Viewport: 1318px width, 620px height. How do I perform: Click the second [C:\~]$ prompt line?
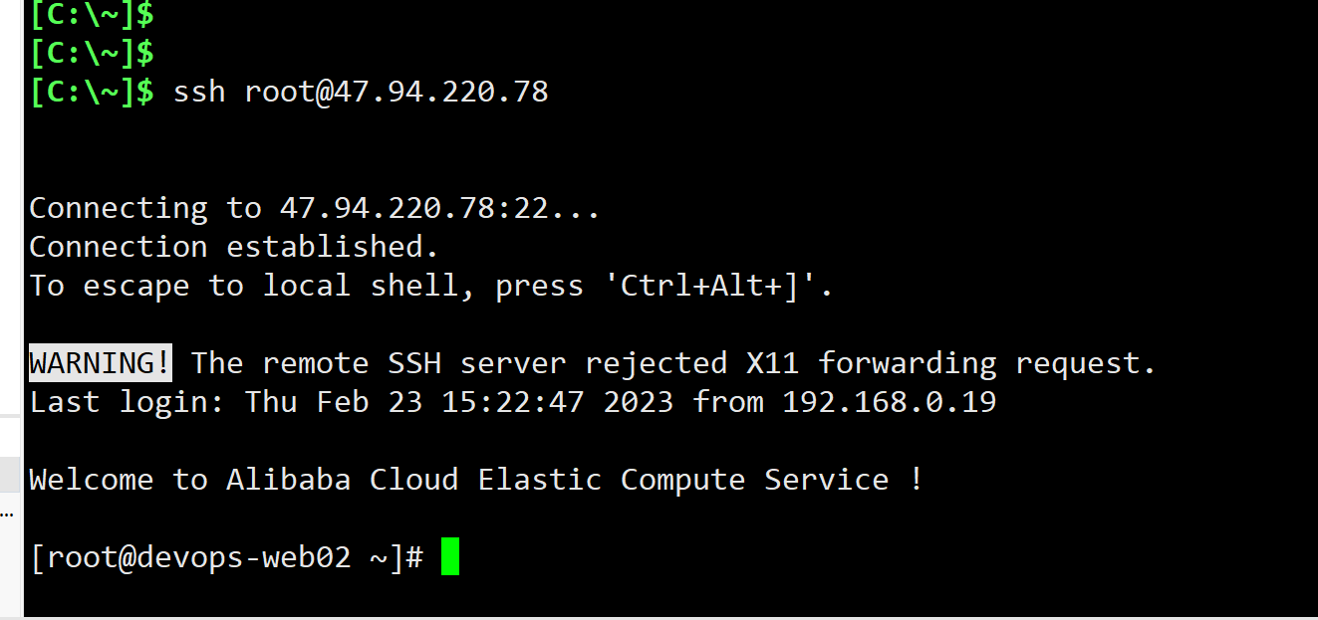coord(92,52)
